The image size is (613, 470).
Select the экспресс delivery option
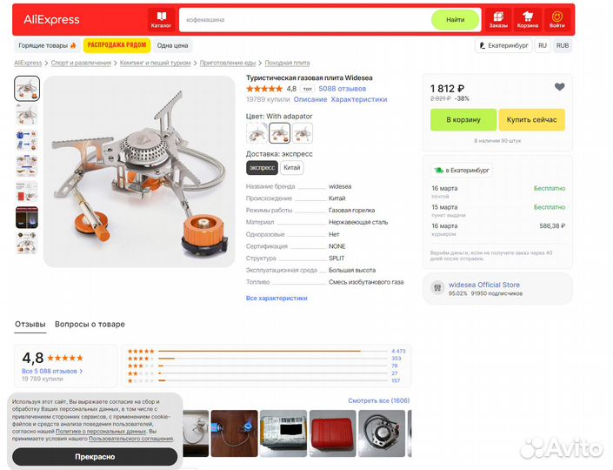click(262, 167)
